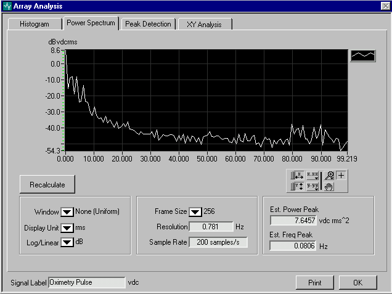Click the Est. Freq Peak value field
392x294 pixels.
pyautogui.click(x=293, y=245)
